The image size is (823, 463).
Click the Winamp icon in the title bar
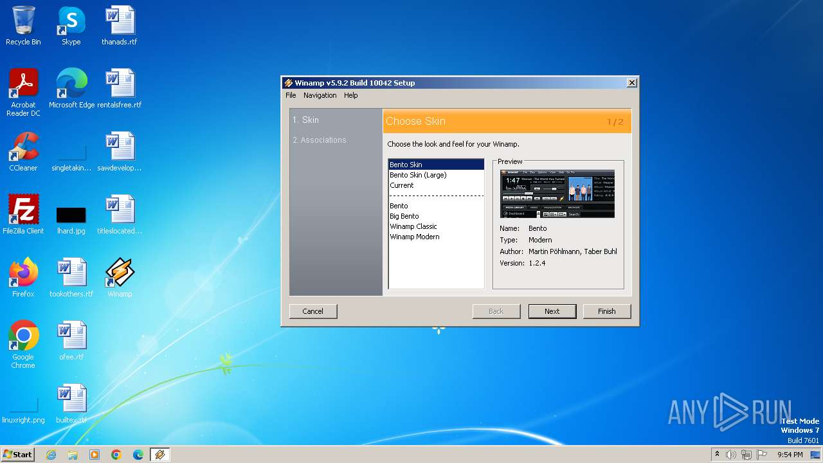pos(289,83)
